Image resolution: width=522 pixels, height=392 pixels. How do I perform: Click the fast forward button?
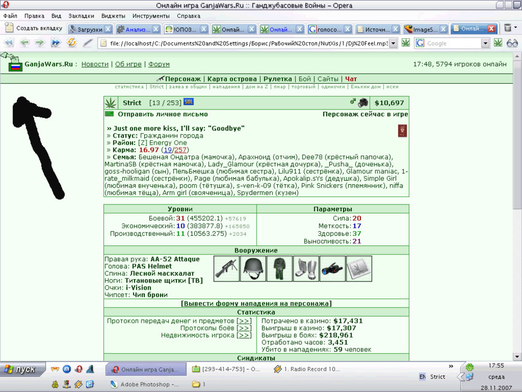(56, 43)
